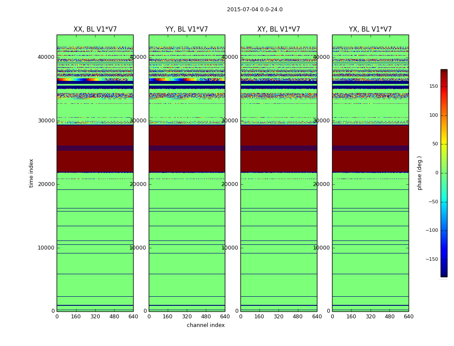Select the 'XY, BL V1*V7' panel title
This screenshot has height=346, width=454.
[278, 29]
